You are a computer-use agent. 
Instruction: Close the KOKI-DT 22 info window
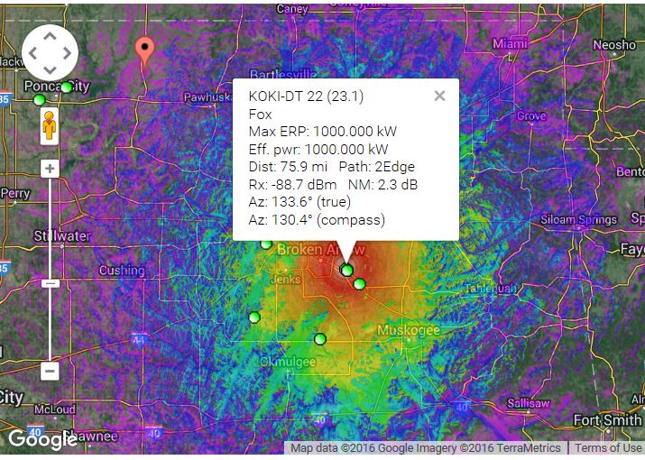point(439,96)
